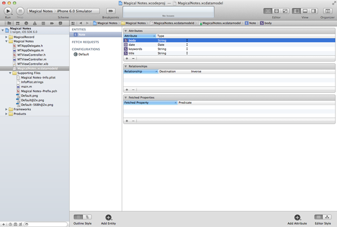Sort by the Relationship column header
This screenshot has width=337, height=227.
pyautogui.click(x=141, y=71)
